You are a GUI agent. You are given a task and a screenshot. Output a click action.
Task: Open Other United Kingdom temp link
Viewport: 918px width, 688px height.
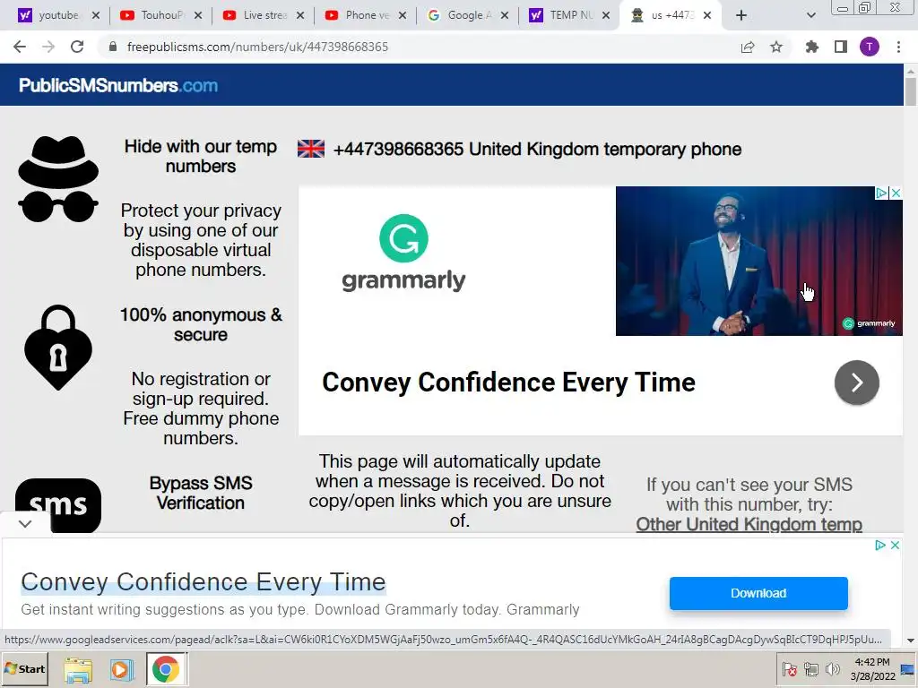(x=749, y=524)
